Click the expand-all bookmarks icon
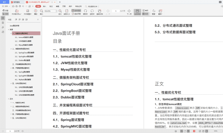 click(16, 20)
